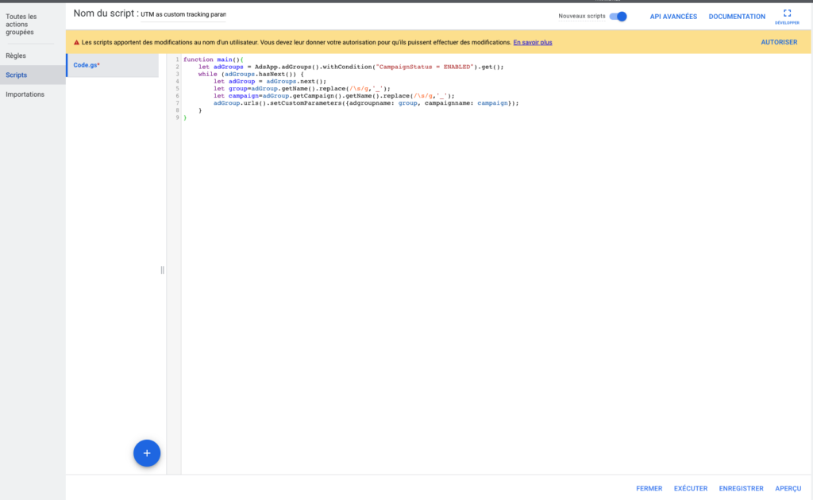Click line number 9 in gutter
Image resolution: width=813 pixels, height=500 pixels.
pyautogui.click(x=177, y=117)
